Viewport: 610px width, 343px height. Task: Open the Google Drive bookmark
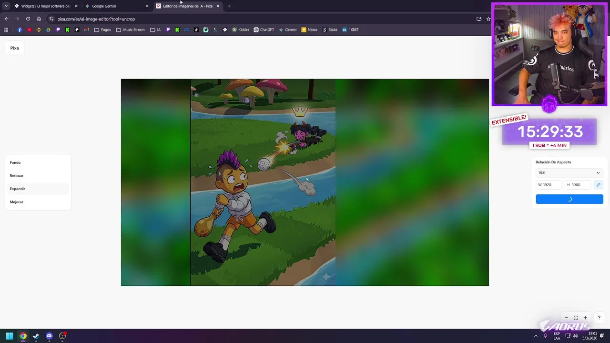48,30
